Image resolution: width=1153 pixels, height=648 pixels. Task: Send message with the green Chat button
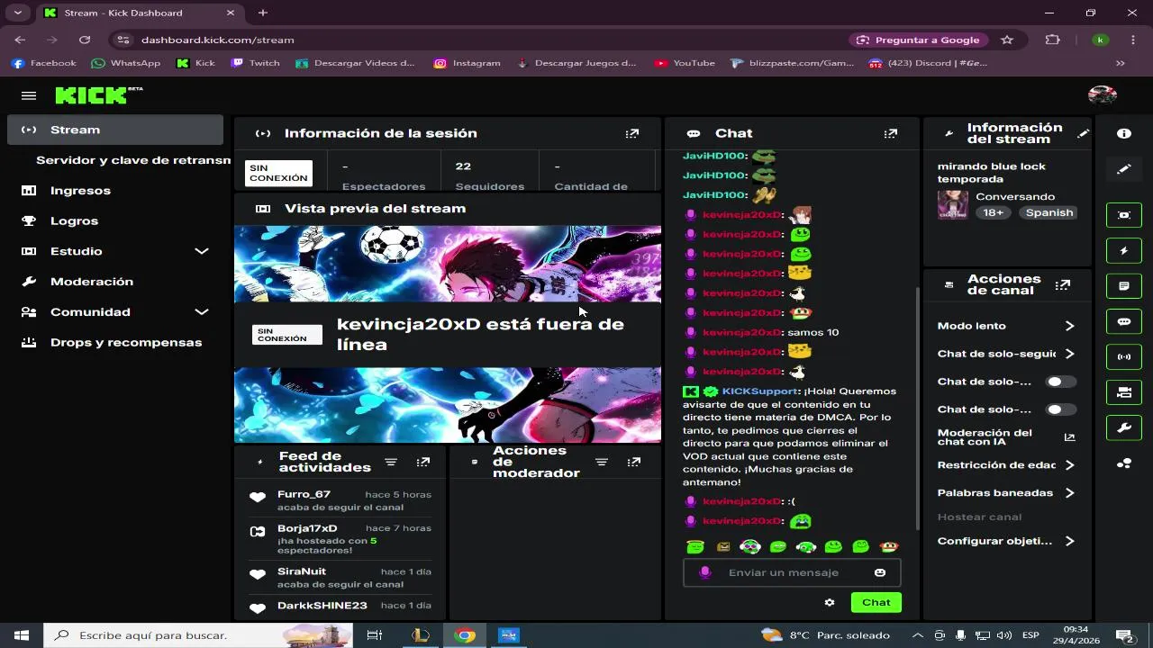(x=876, y=602)
